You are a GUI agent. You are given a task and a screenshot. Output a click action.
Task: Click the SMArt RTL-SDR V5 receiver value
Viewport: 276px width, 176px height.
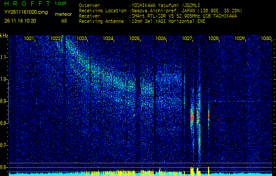(184, 16)
